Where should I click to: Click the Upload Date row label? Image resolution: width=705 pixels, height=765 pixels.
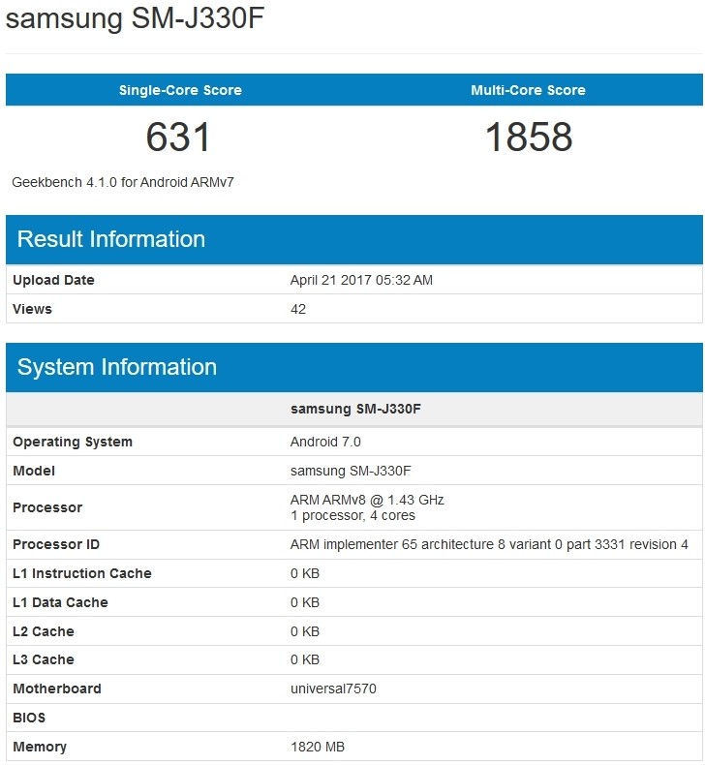pos(53,280)
